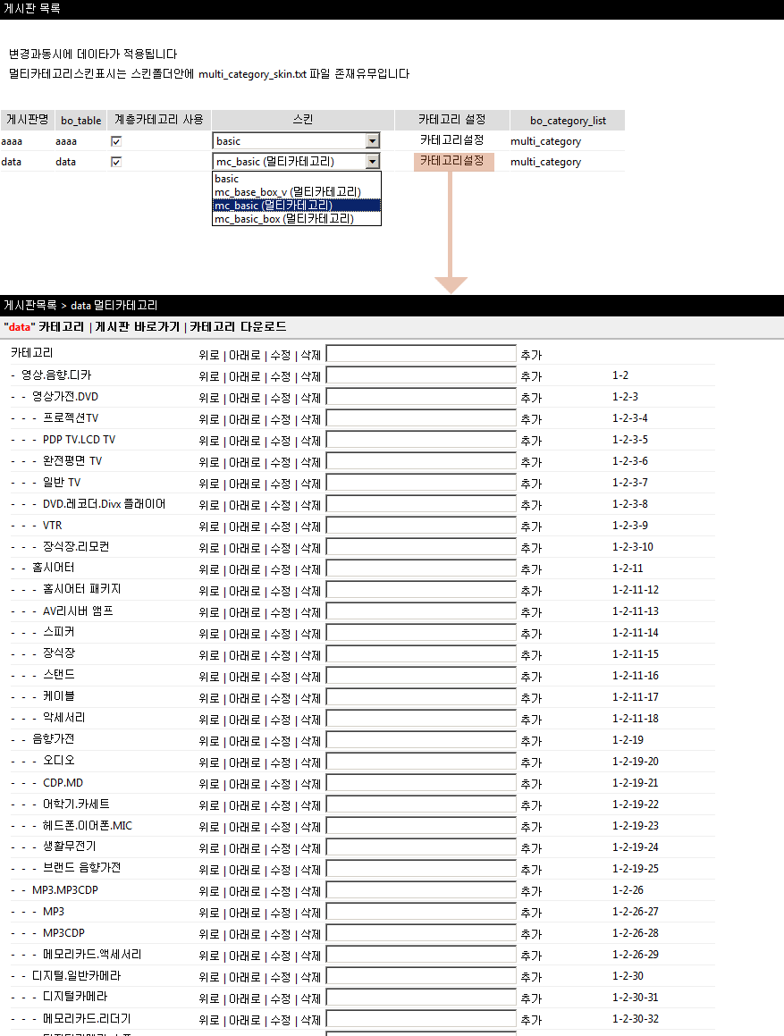The width and height of the screenshot is (784, 1036).
Task: Focus input field in 영상가전.DVD row
Action: (421, 398)
